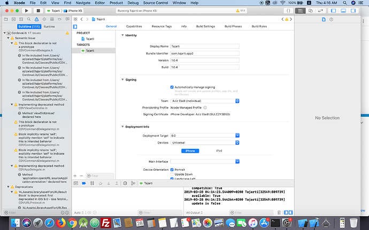Hide the debug area toggle button
The image size is (369, 230).
(76, 183)
